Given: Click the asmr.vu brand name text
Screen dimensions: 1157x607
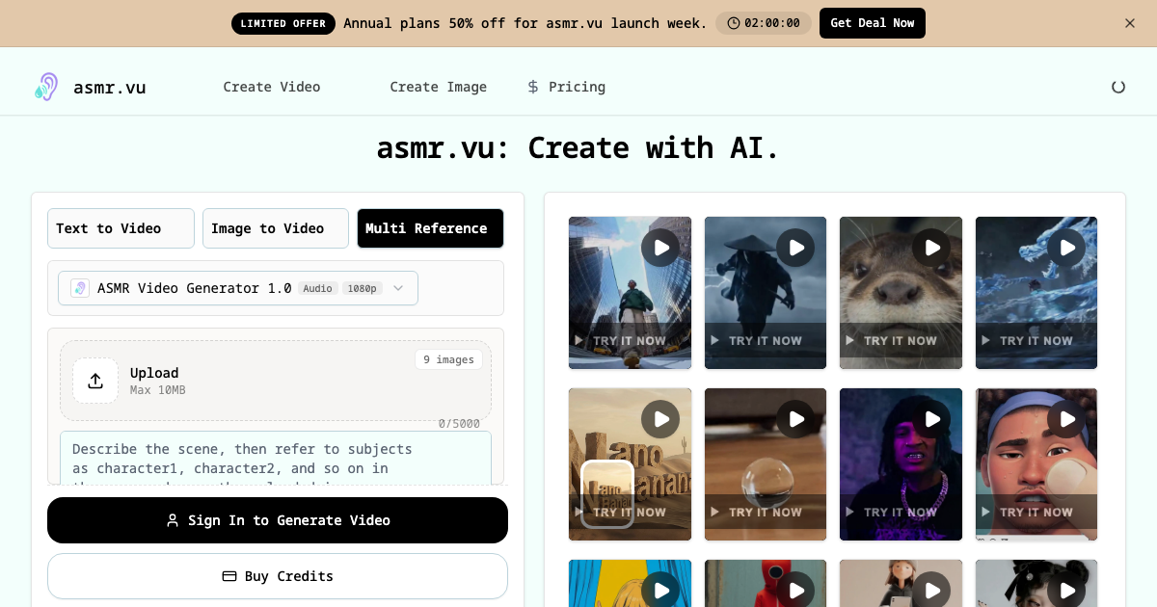Looking at the screenshot, I should pyautogui.click(x=110, y=87).
